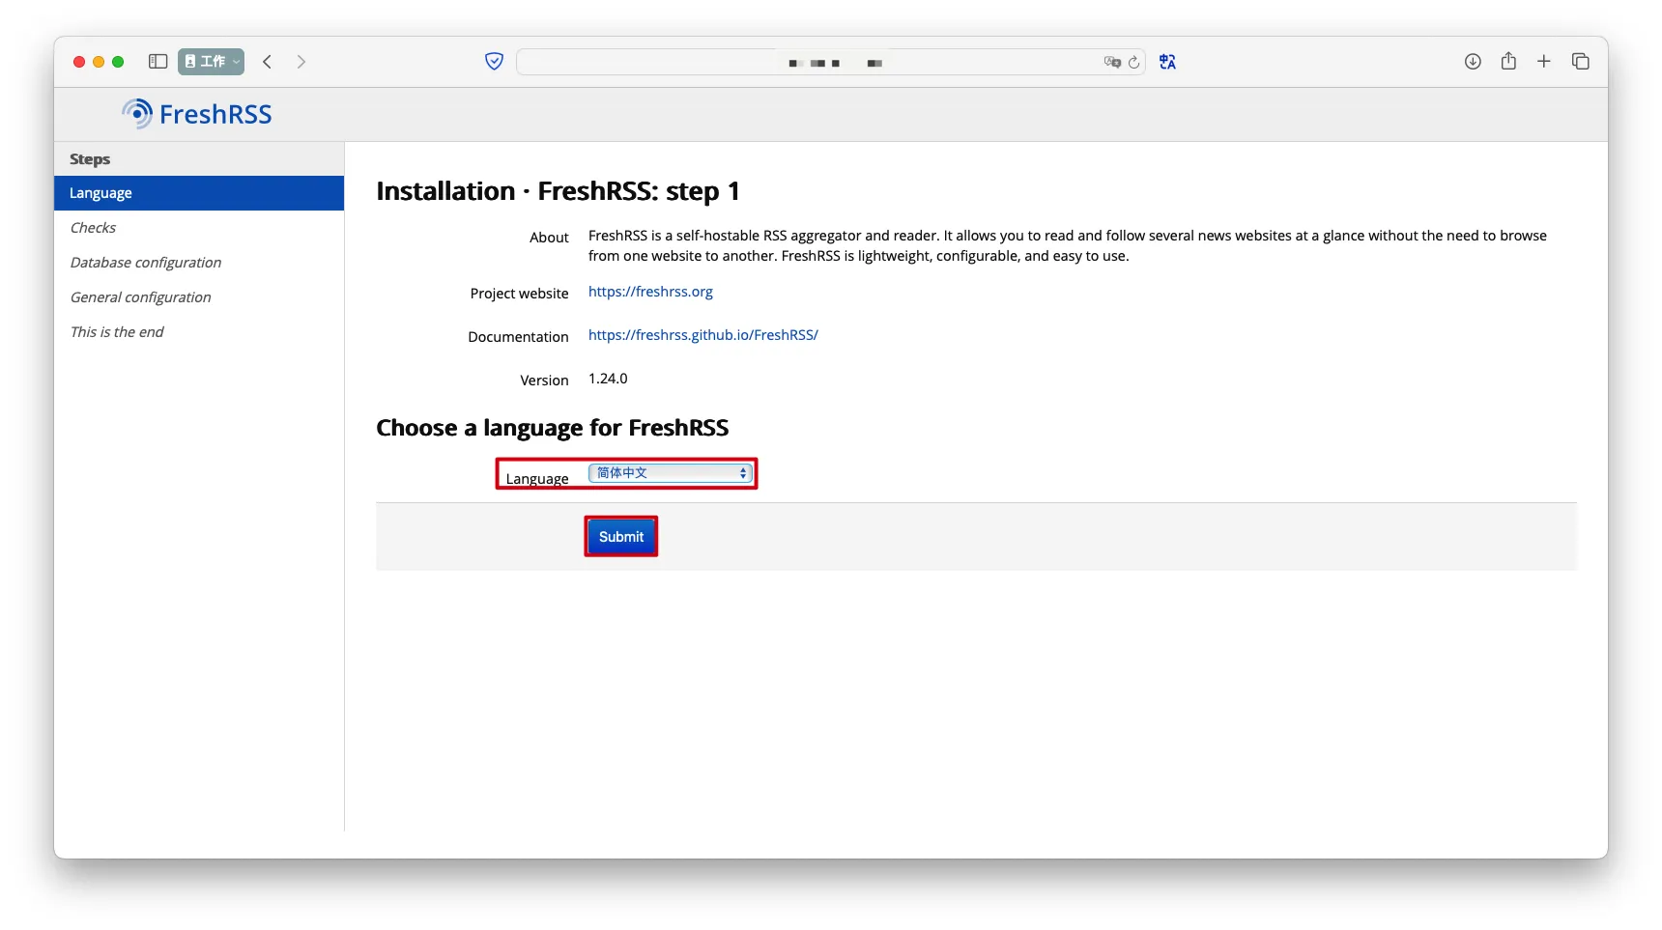This screenshot has width=1662, height=930.
Task: Select the General configuration step
Action: point(140,297)
